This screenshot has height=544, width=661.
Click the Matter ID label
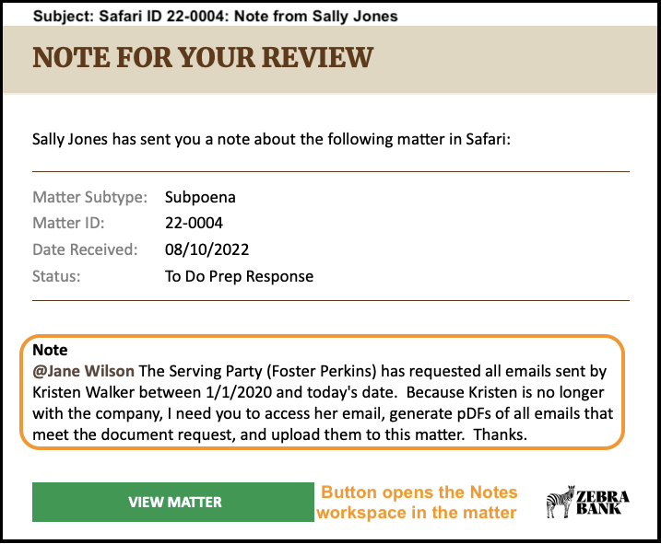click(68, 223)
